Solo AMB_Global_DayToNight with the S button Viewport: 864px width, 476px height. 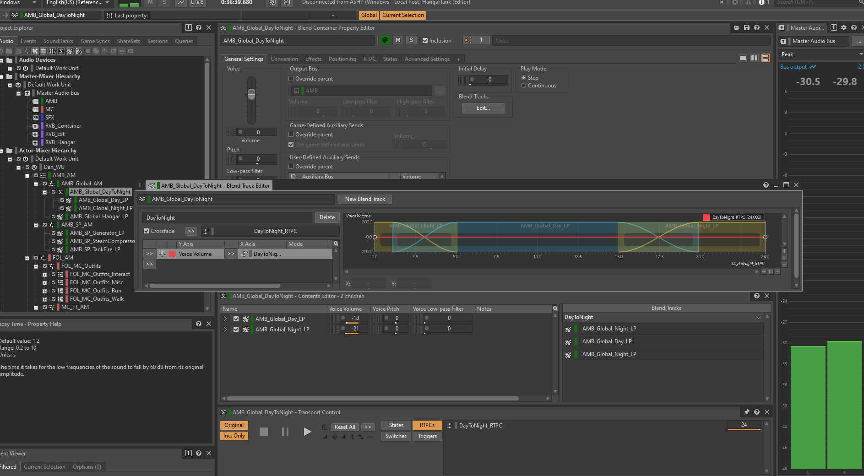411,40
